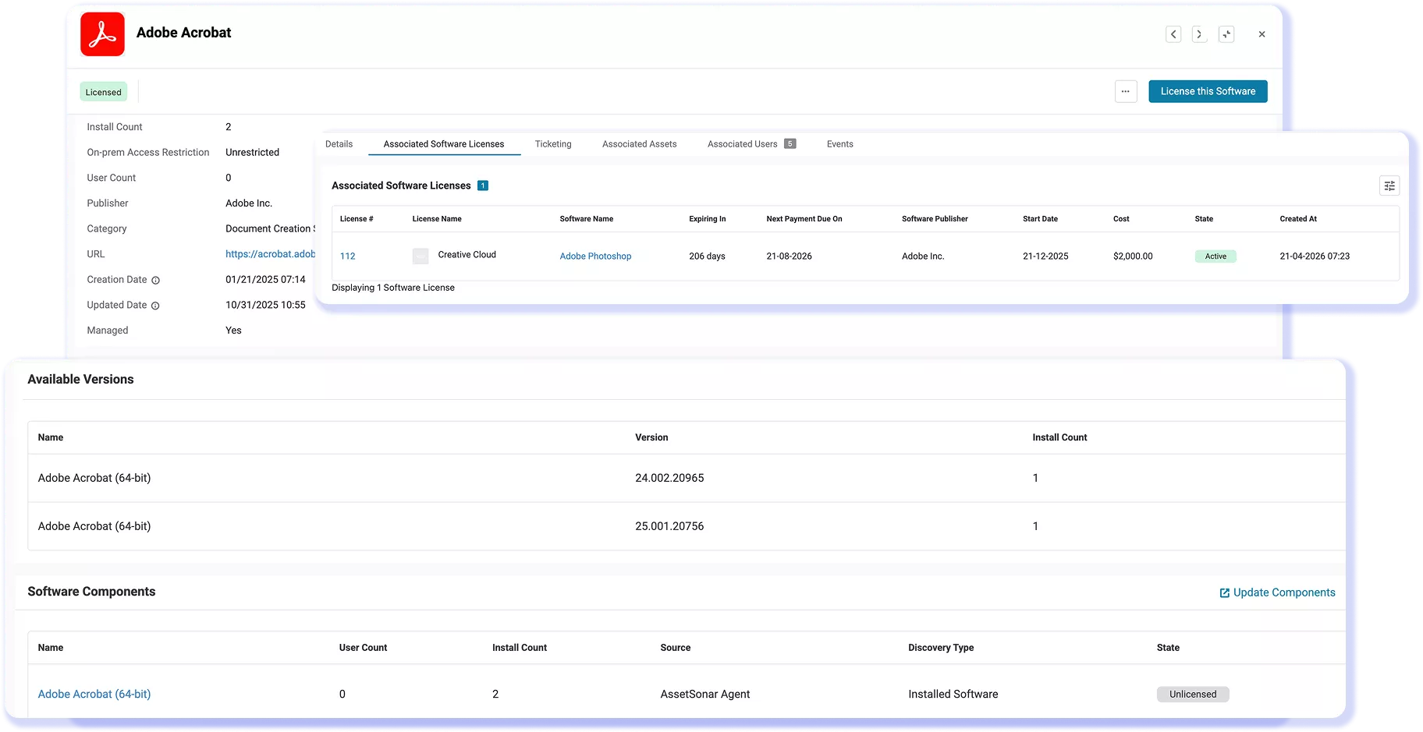Viewport: 1423px width, 732px height.
Task: Open Adobe Acrobat (64-bit) component link
Action: [94, 694]
